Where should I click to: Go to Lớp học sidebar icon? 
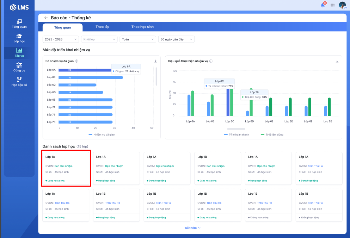[x=19, y=38]
